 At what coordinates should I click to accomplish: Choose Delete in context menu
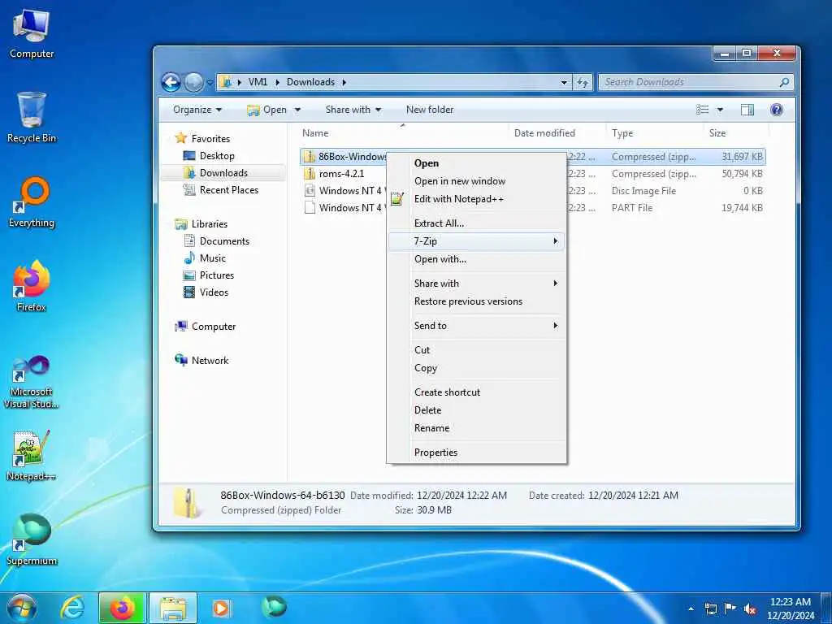point(476,410)
